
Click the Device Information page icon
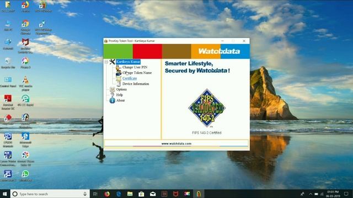[x=119, y=84]
